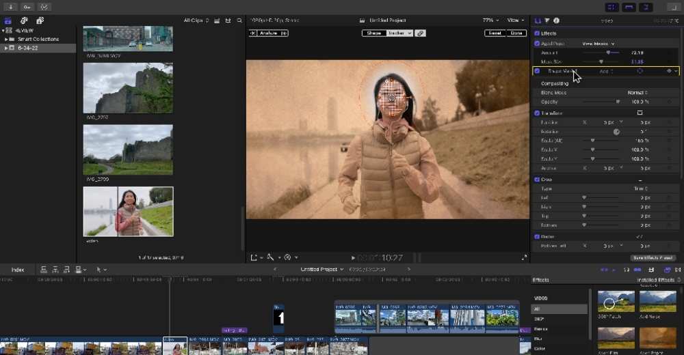
Task: Toggle the Effects section checkbox
Action: [x=537, y=33]
